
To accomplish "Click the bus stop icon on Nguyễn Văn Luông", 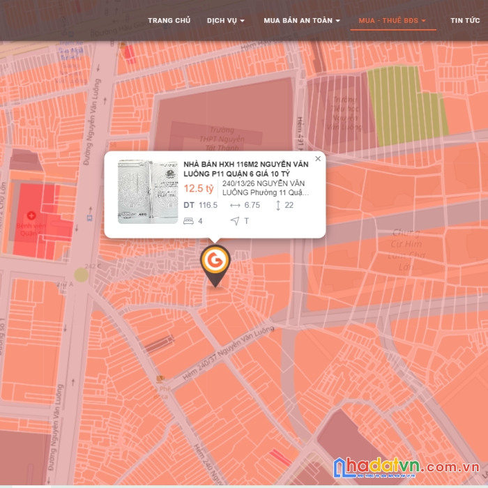I will (90, 218).
